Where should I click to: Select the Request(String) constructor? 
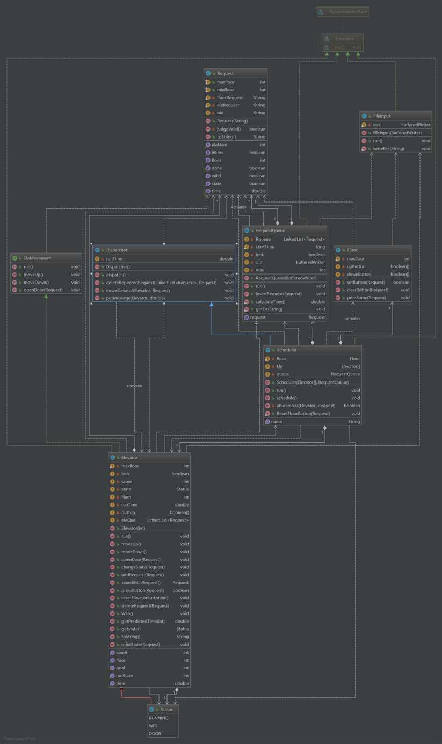coord(235,121)
